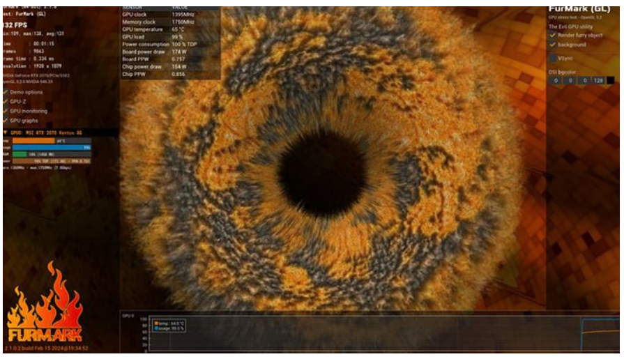Click the orange temp legend square in graph

click(156, 323)
